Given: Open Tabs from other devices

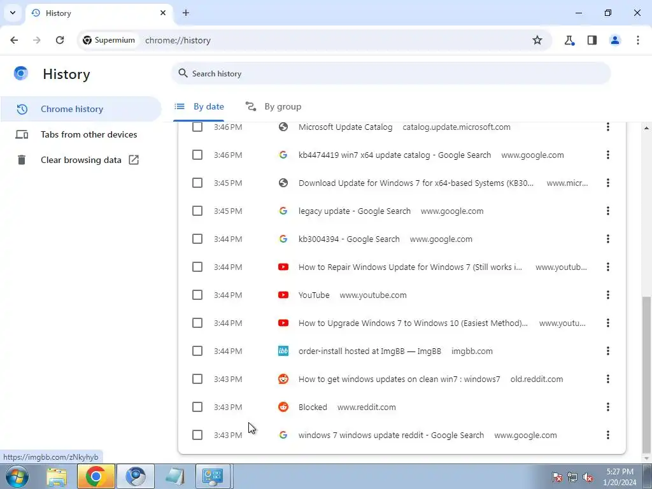Looking at the screenshot, I should coord(81,134).
